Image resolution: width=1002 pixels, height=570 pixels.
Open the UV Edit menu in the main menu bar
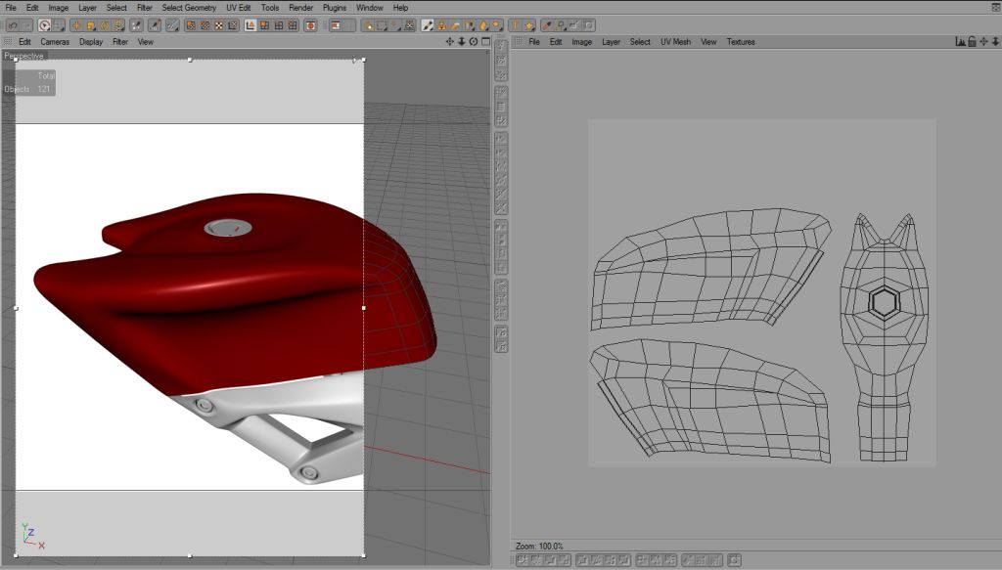[x=238, y=8]
